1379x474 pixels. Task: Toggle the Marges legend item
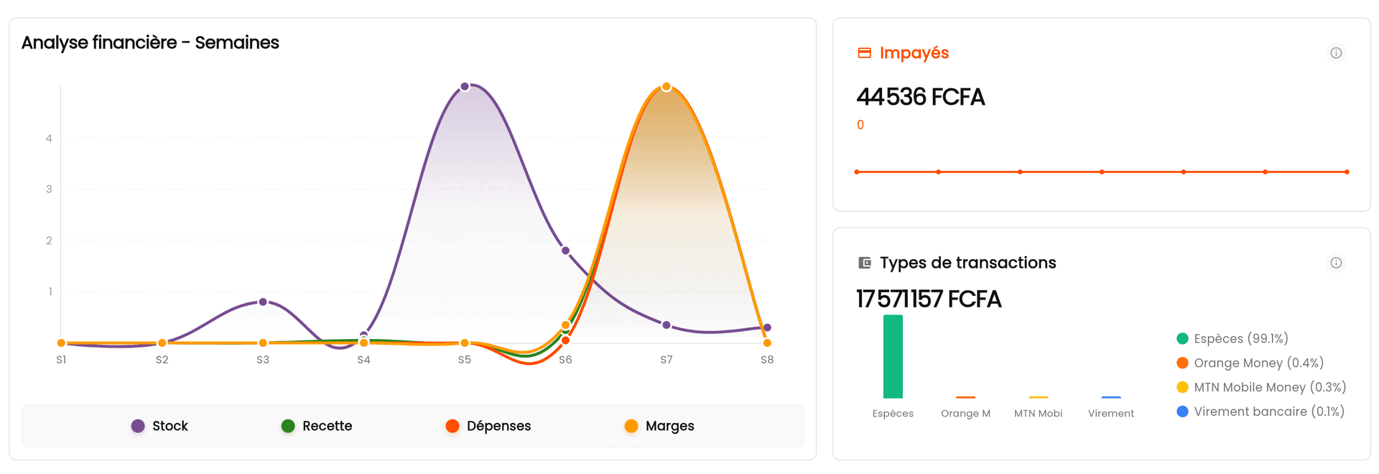(x=659, y=426)
